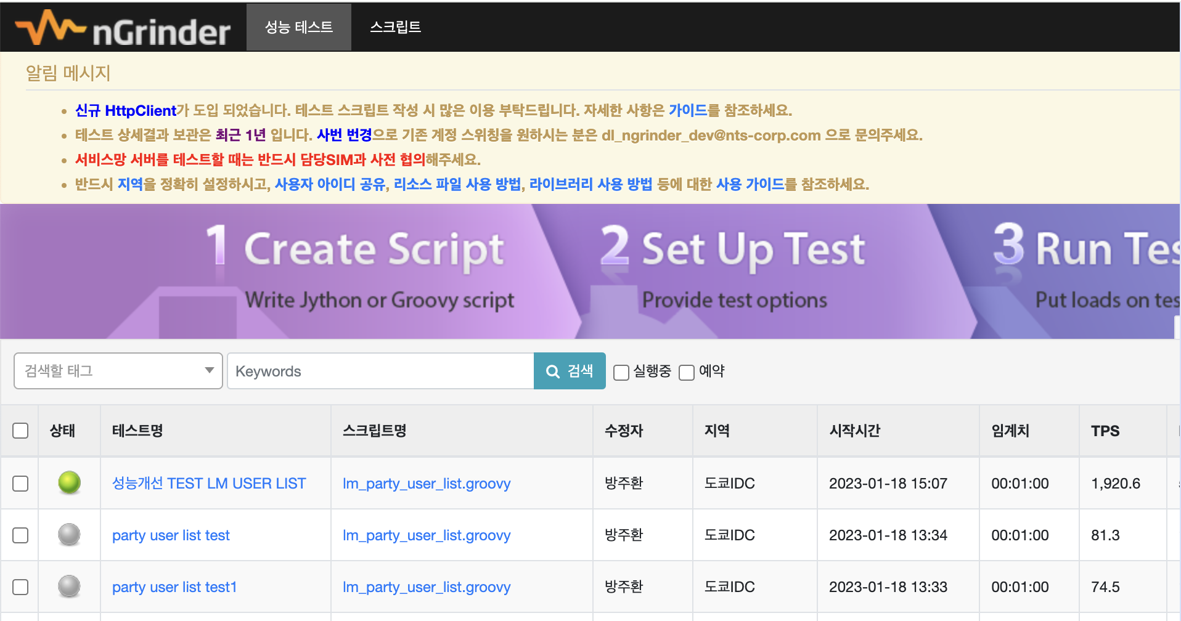Click the Set Up Test banner step
The width and height of the screenshot is (1181, 621).
pyautogui.click(x=734, y=271)
